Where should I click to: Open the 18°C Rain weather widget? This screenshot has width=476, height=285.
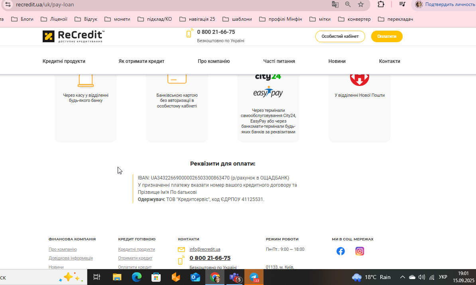coord(371,277)
